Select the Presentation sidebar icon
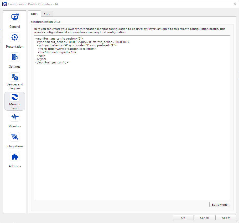239x223 pixels. [x=15, y=37]
